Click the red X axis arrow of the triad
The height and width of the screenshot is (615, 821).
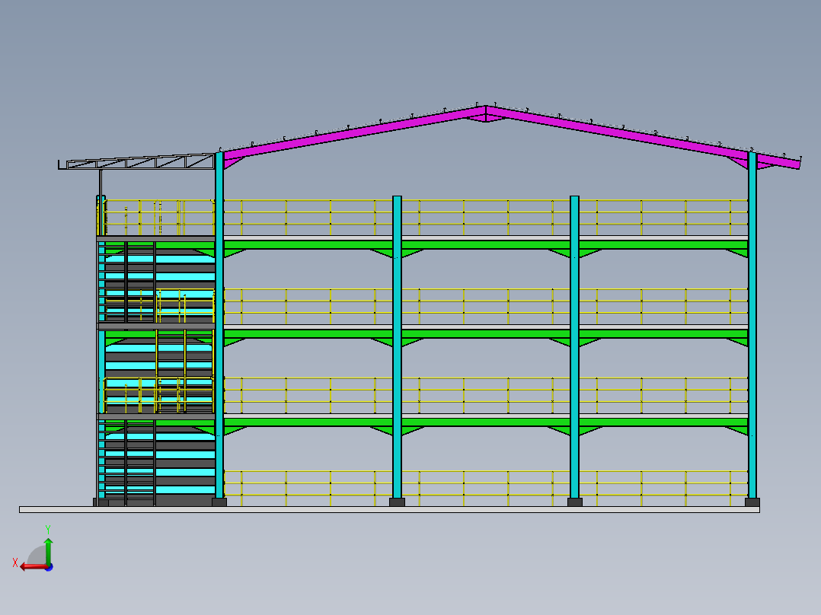pyautogui.click(x=33, y=567)
